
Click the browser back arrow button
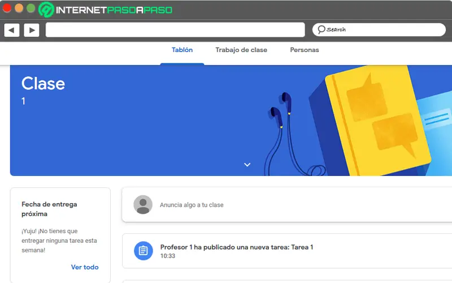pyautogui.click(x=12, y=30)
